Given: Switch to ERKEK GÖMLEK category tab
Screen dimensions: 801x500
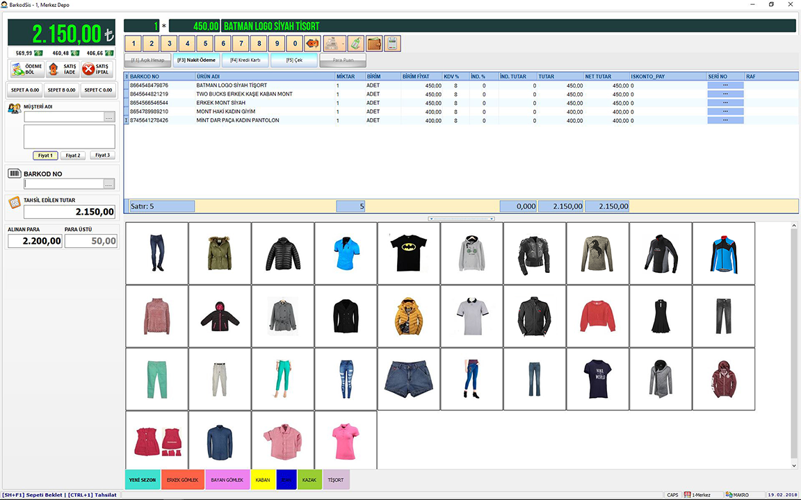Looking at the screenshot, I should [x=183, y=480].
